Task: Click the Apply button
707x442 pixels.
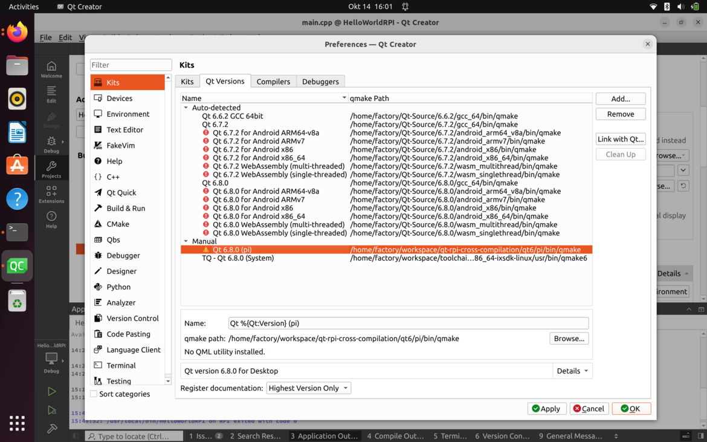Action: [x=546, y=409]
